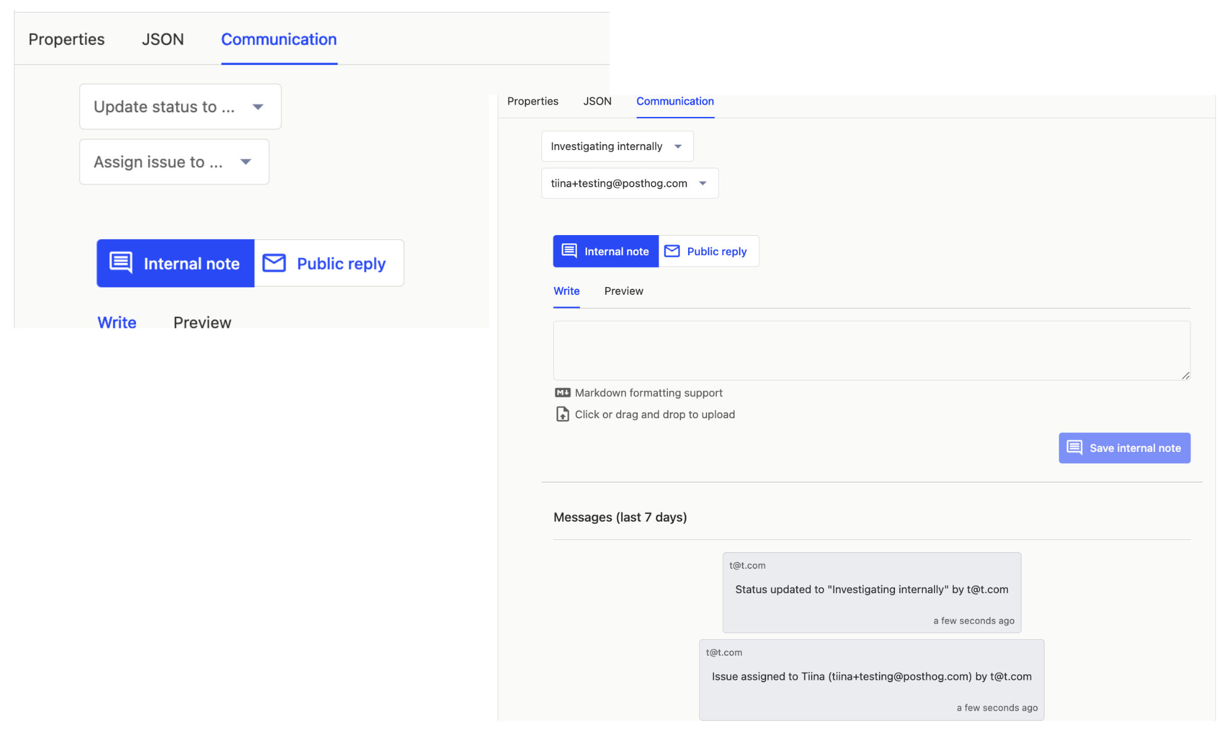The width and height of the screenshot is (1226, 736).
Task: Select the large Write tab
Action: point(116,322)
